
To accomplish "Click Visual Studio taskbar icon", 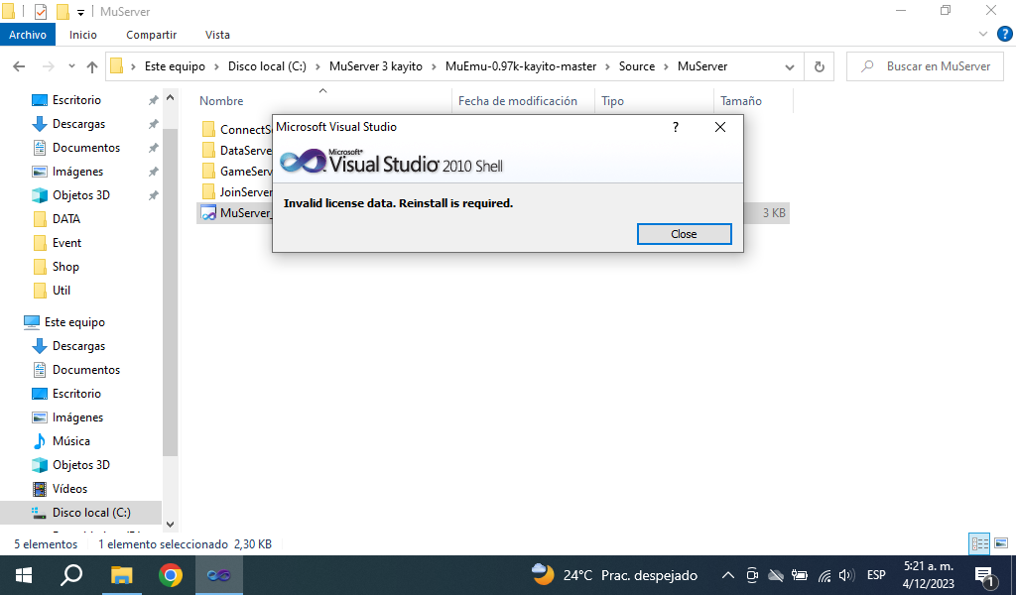I will [219, 575].
